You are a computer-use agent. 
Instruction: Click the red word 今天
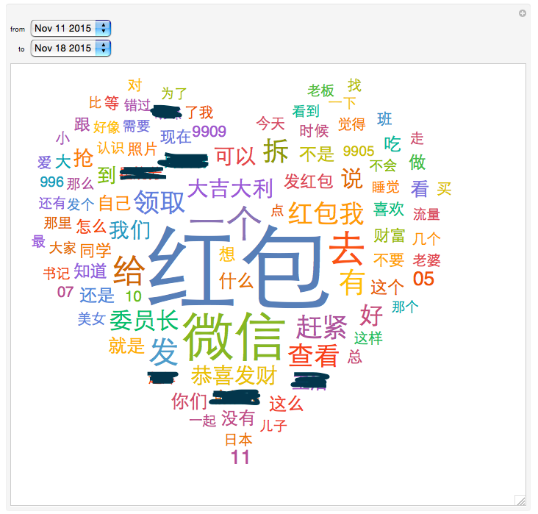pyautogui.click(x=270, y=124)
